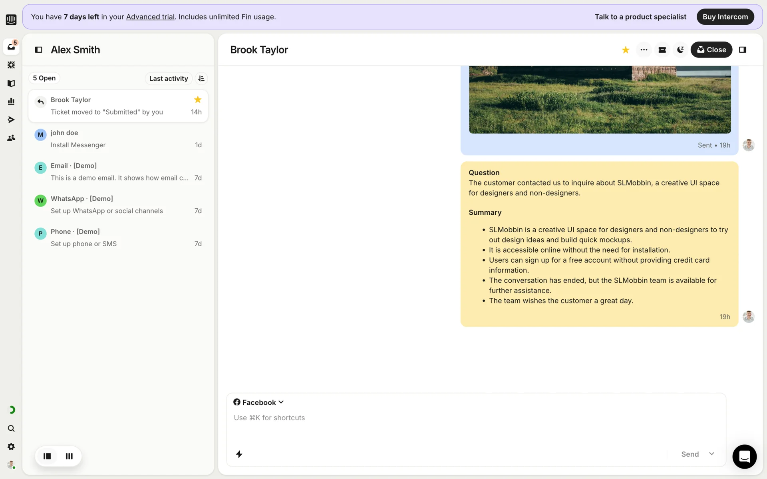Viewport: 767px width, 479px height.
Task: Click the ticket icon in conversation header
Action: coord(662,49)
